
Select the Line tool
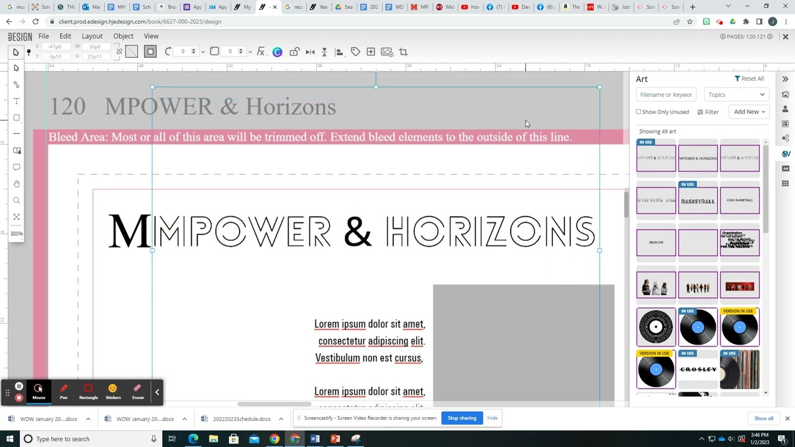[16, 133]
